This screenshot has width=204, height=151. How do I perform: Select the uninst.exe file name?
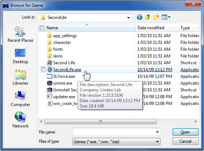point(63,83)
